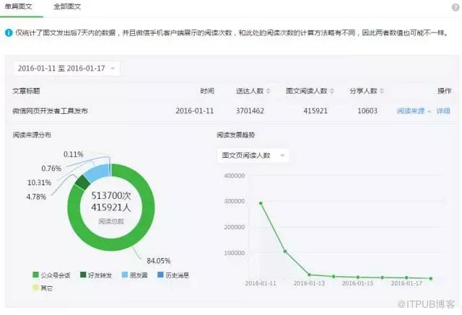The image size is (462, 315).
Task: Click the 0.76% percentage label
Action: click(51, 169)
